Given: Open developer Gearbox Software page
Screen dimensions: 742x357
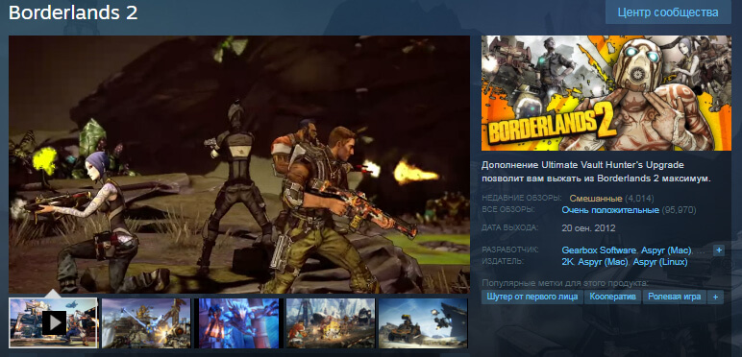Looking at the screenshot, I should coord(600,250).
